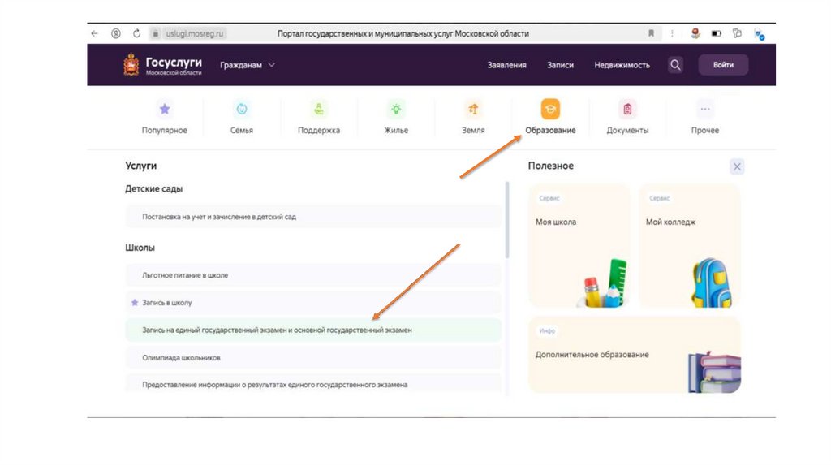Reload the page with refresh icon

[136, 33]
